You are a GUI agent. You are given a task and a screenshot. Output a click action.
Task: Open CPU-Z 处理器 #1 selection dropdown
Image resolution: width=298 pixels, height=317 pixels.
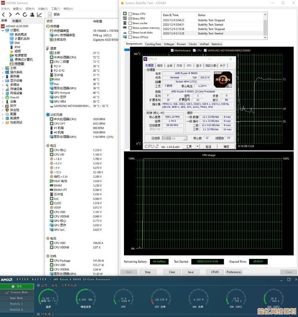(185, 138)
